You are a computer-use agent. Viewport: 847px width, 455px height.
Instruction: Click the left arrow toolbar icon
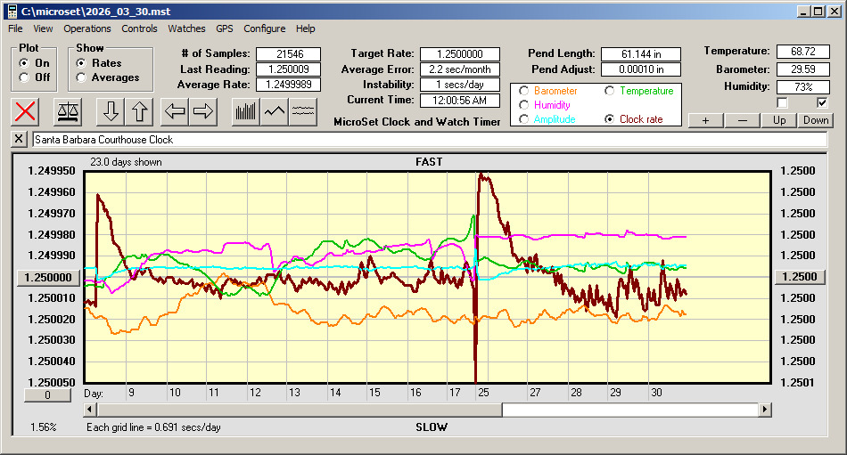point(175,111)
